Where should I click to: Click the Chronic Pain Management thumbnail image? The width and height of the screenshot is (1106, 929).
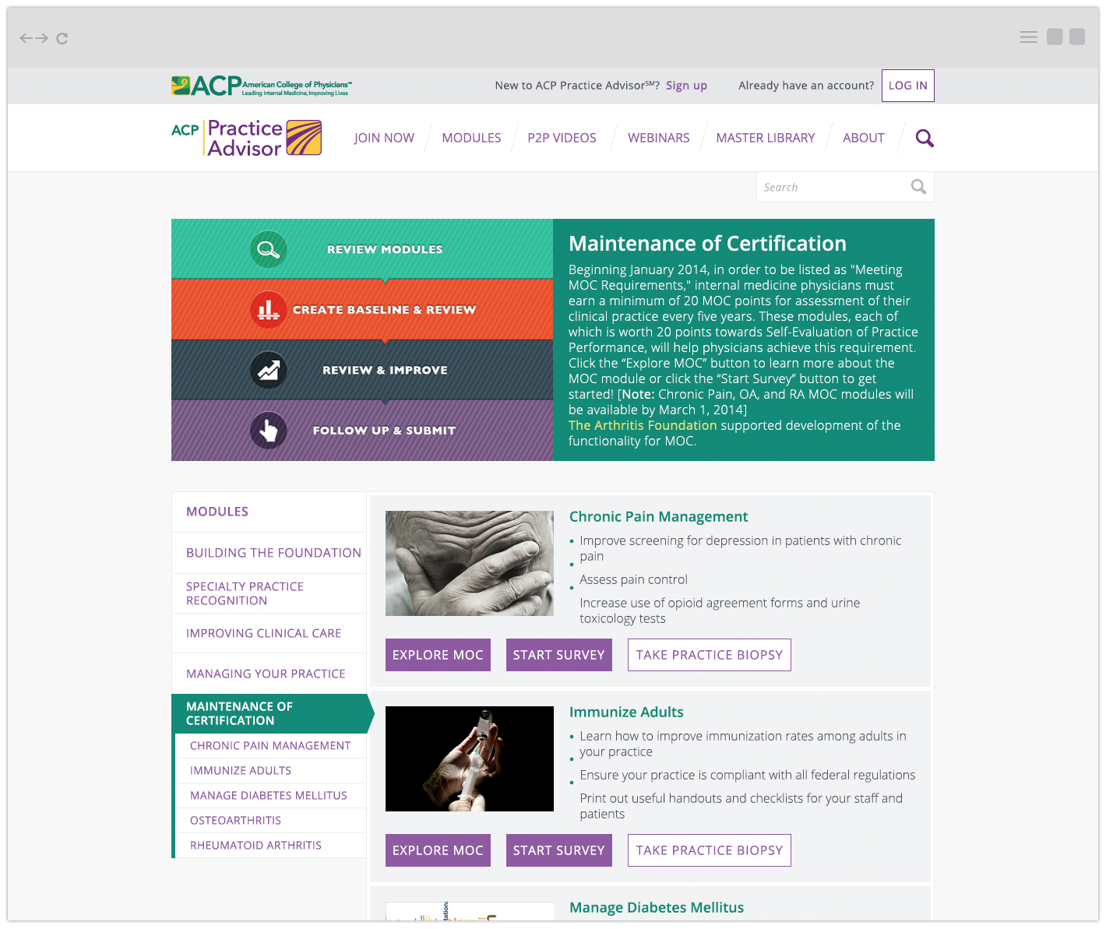(x=470, y=563)
